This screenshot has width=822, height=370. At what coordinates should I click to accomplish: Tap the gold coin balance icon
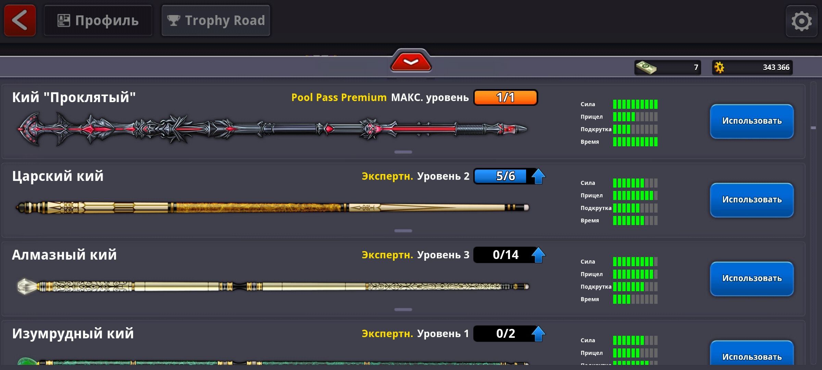[x=719, y=67]
